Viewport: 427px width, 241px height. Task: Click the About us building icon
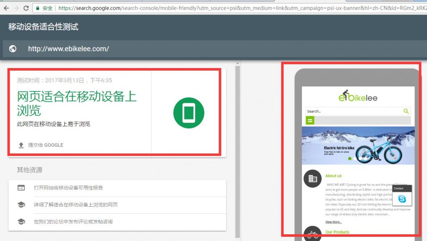(x=312, y=179)
